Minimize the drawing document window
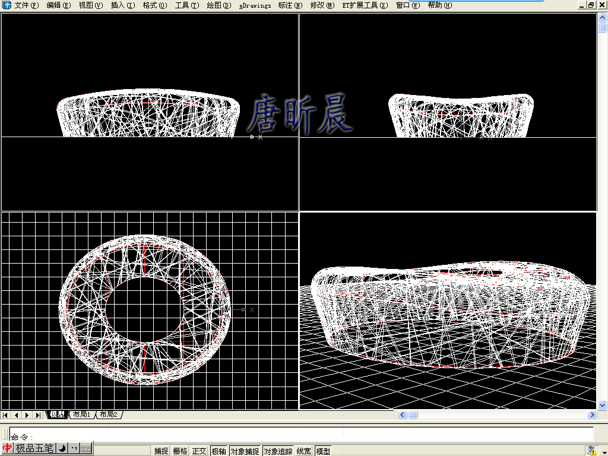Viewport: 608px width, 456px height. (581, 5)
